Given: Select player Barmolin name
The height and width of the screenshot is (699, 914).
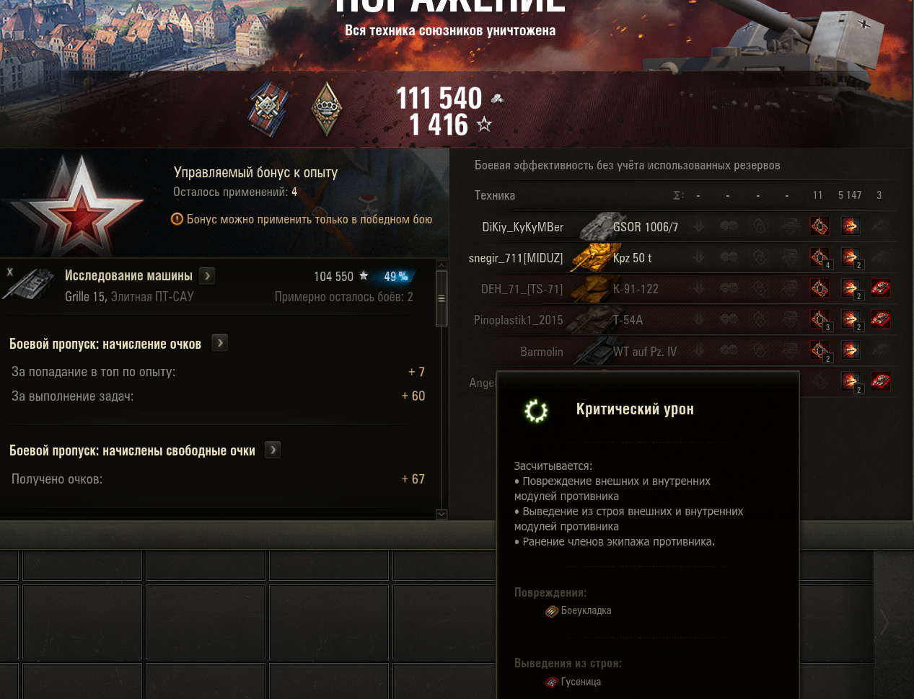Looking at the screenshot, I should tap(542, 352).
